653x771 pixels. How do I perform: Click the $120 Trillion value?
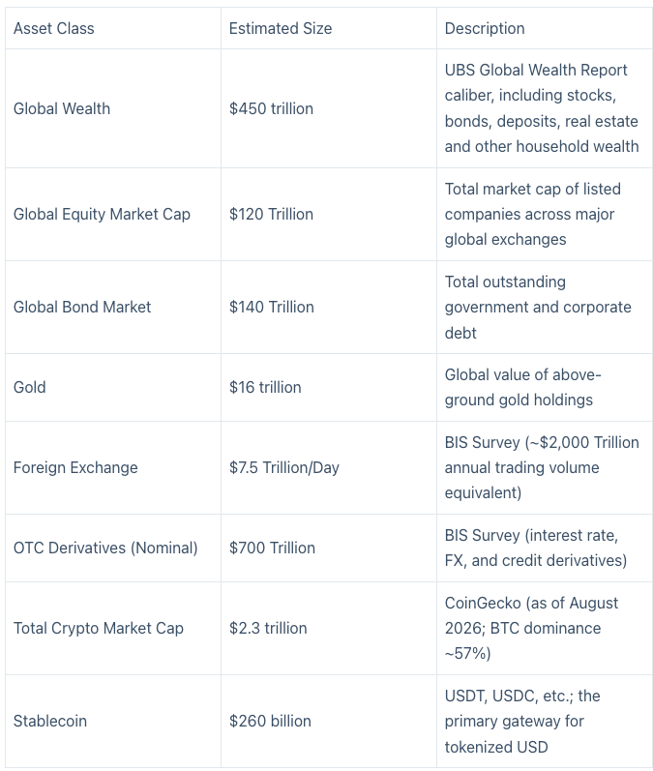pos(271,215)
